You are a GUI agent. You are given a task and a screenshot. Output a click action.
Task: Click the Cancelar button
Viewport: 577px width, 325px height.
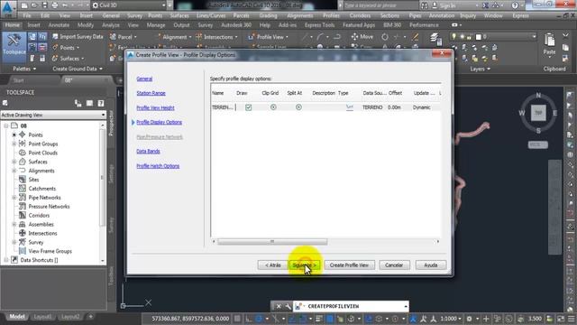coord(394,265)
